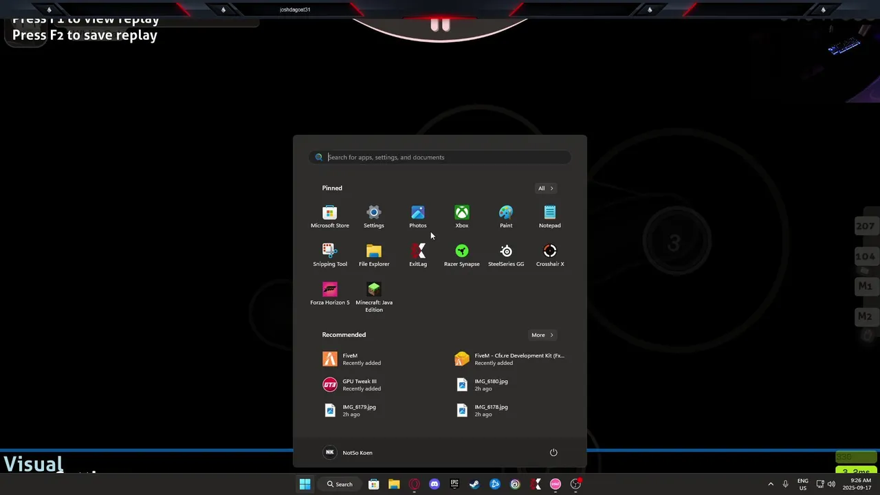Open Notepad from the pinned apps

[x=550, y=217]
